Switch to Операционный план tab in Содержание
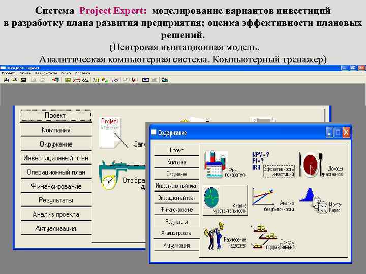This screenshot has height=274, width=366. click(x=177, y=198)
